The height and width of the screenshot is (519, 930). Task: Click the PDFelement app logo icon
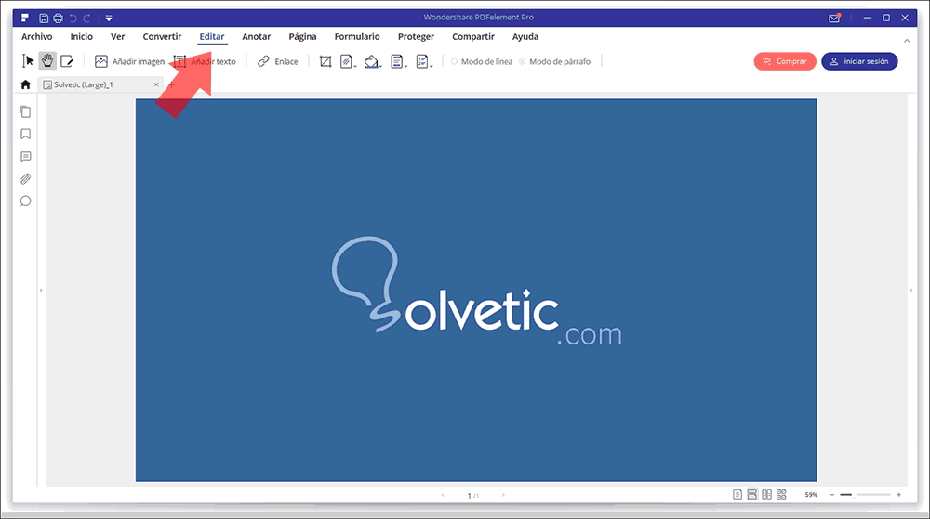pos(25,18)
